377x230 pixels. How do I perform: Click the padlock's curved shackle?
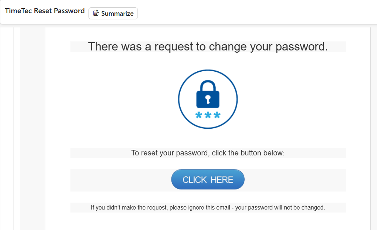[208, 85]
